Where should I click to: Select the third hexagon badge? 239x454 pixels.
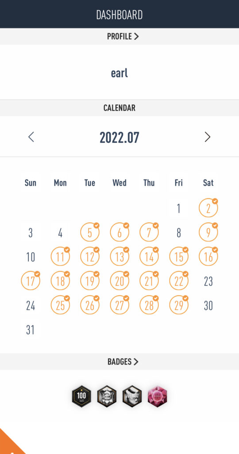(132, 396)
